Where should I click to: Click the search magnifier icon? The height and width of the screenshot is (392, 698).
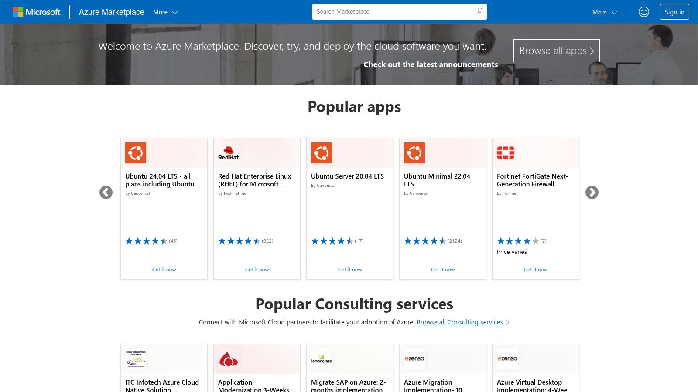click(x=479, y=12)
